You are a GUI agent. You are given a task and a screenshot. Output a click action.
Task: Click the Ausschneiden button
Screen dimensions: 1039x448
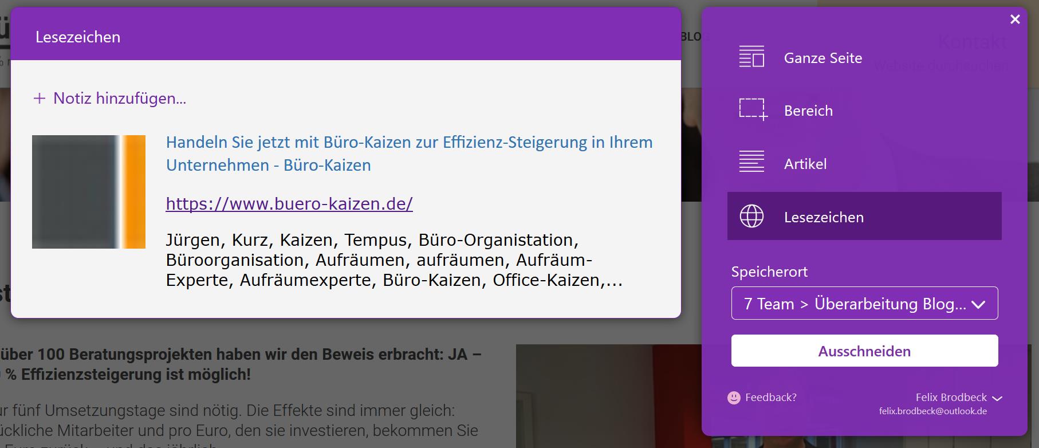[x=864, y=351]
